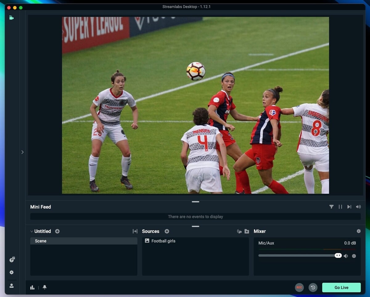The width and height of the screenshot is (370, 297).
Task: Open Mic/Aux advanced audio settings gear
Action: [x=354, y=256]
